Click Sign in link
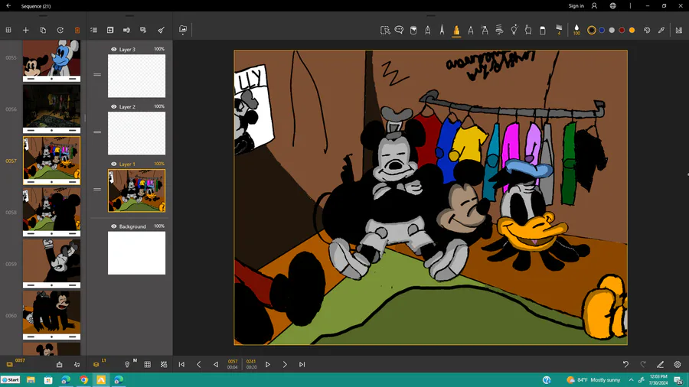 [x=576, y=5]
